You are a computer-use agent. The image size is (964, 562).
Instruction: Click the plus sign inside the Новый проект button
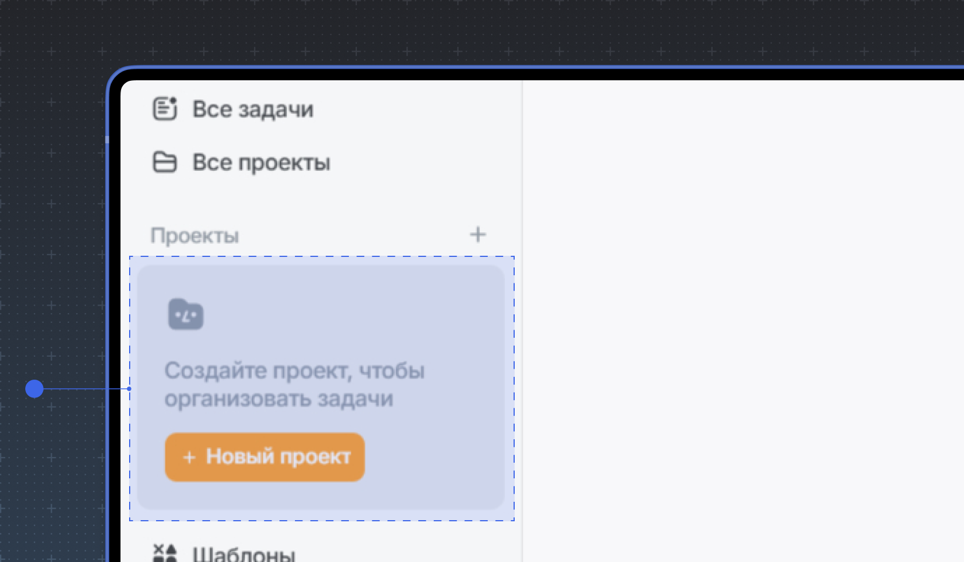(x=188, y=457)
